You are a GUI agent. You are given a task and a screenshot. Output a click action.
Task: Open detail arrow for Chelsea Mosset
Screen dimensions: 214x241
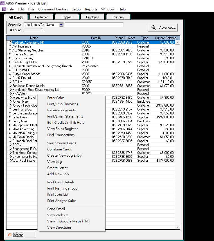(x=10, y=54)
